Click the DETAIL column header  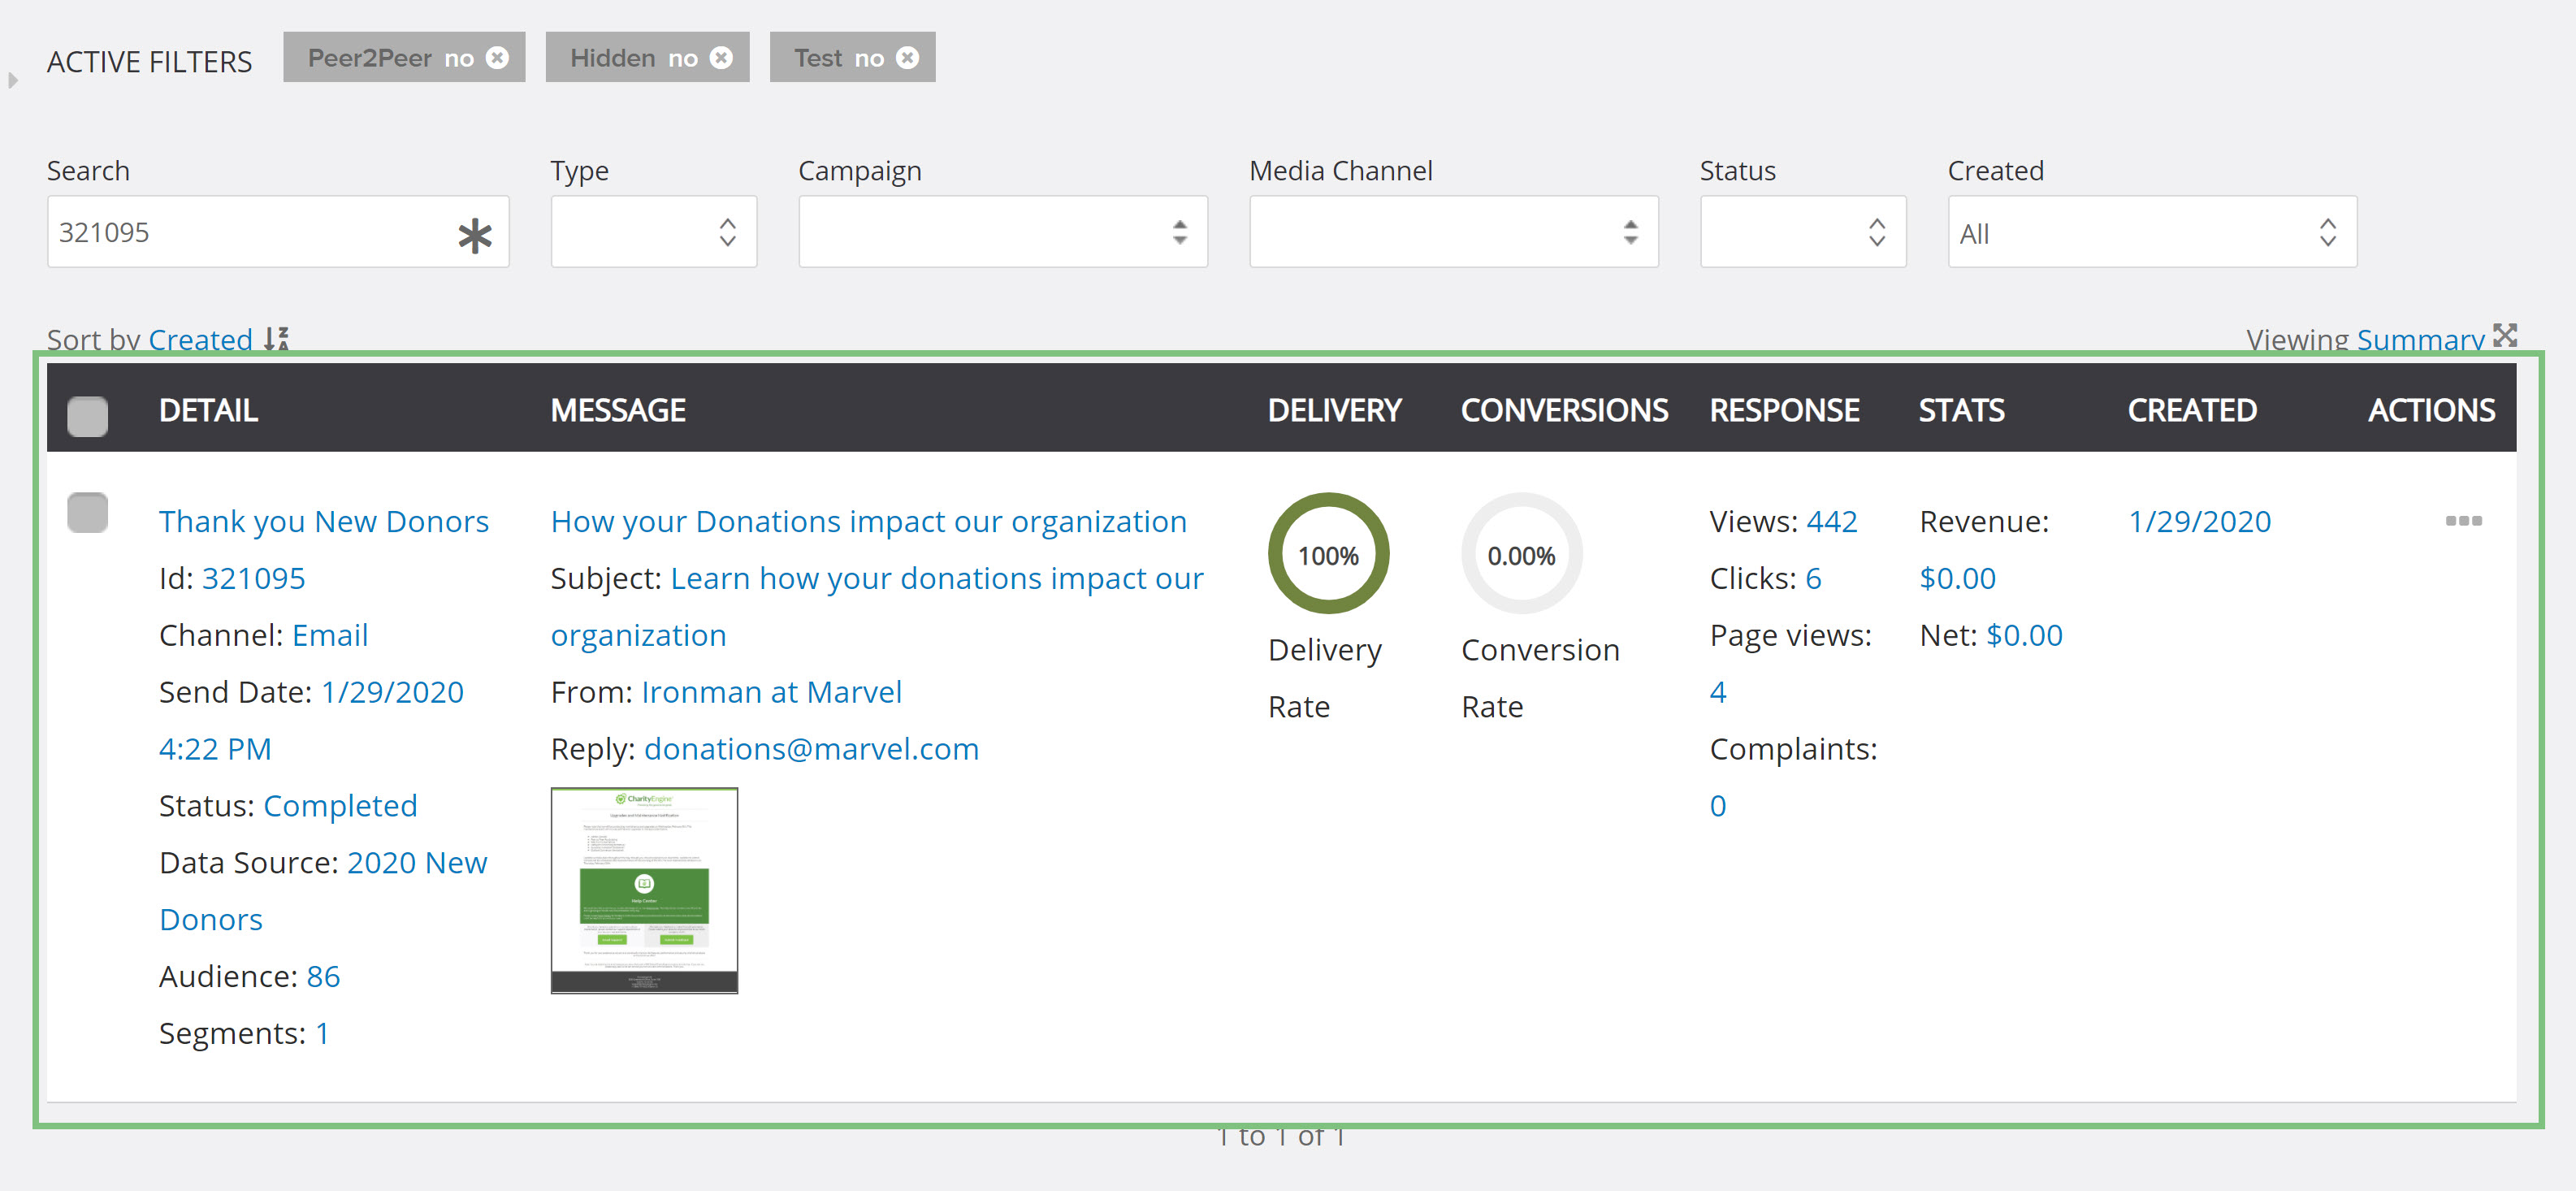click(208, 410)
